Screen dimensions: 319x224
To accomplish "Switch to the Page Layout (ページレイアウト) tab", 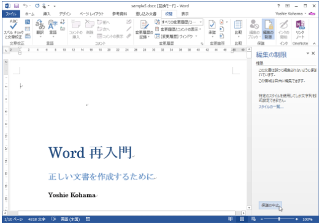I will coord(91,14).
